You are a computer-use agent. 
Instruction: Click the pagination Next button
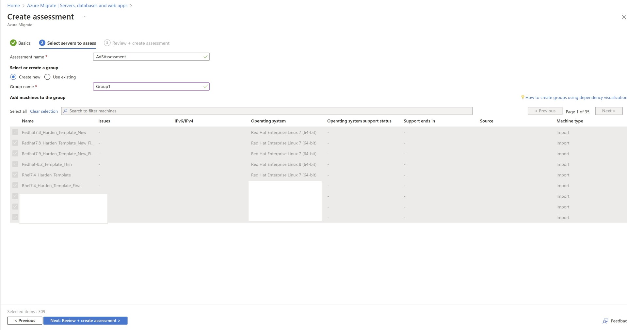609,111
